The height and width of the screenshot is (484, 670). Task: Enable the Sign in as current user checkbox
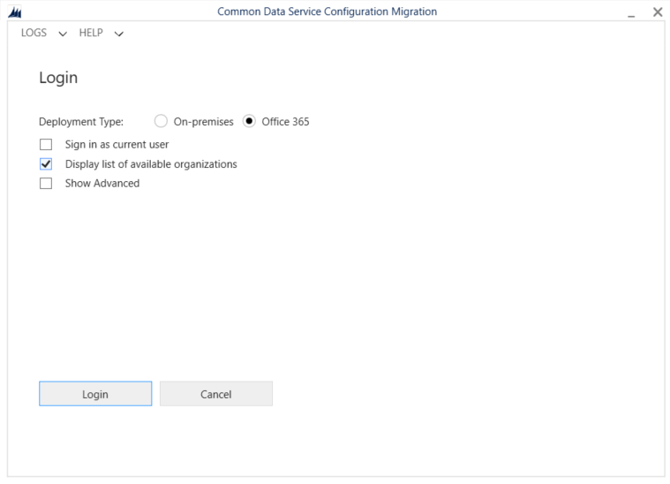click(x=46, y=144)
